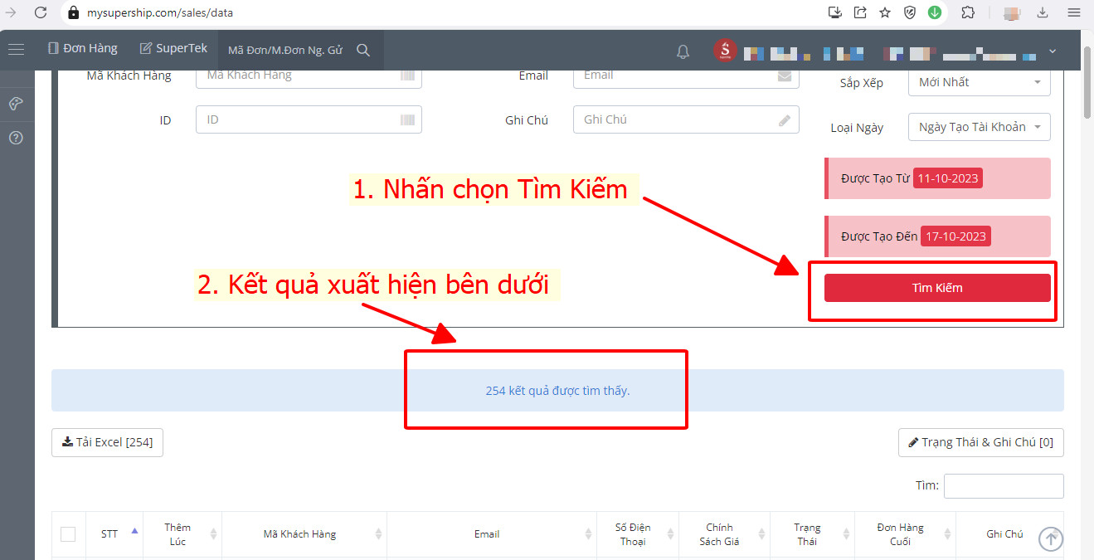Click the page vertical scrollbar
This screenshot has height=560, width=1094.
[x=1087, y=83]
